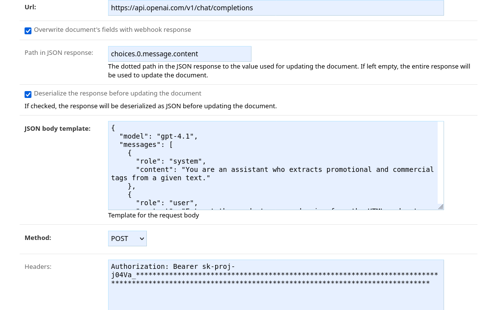Click the "messages": [ line in template
This screenshot has width=503, height=310.
(x=146, y=144)
